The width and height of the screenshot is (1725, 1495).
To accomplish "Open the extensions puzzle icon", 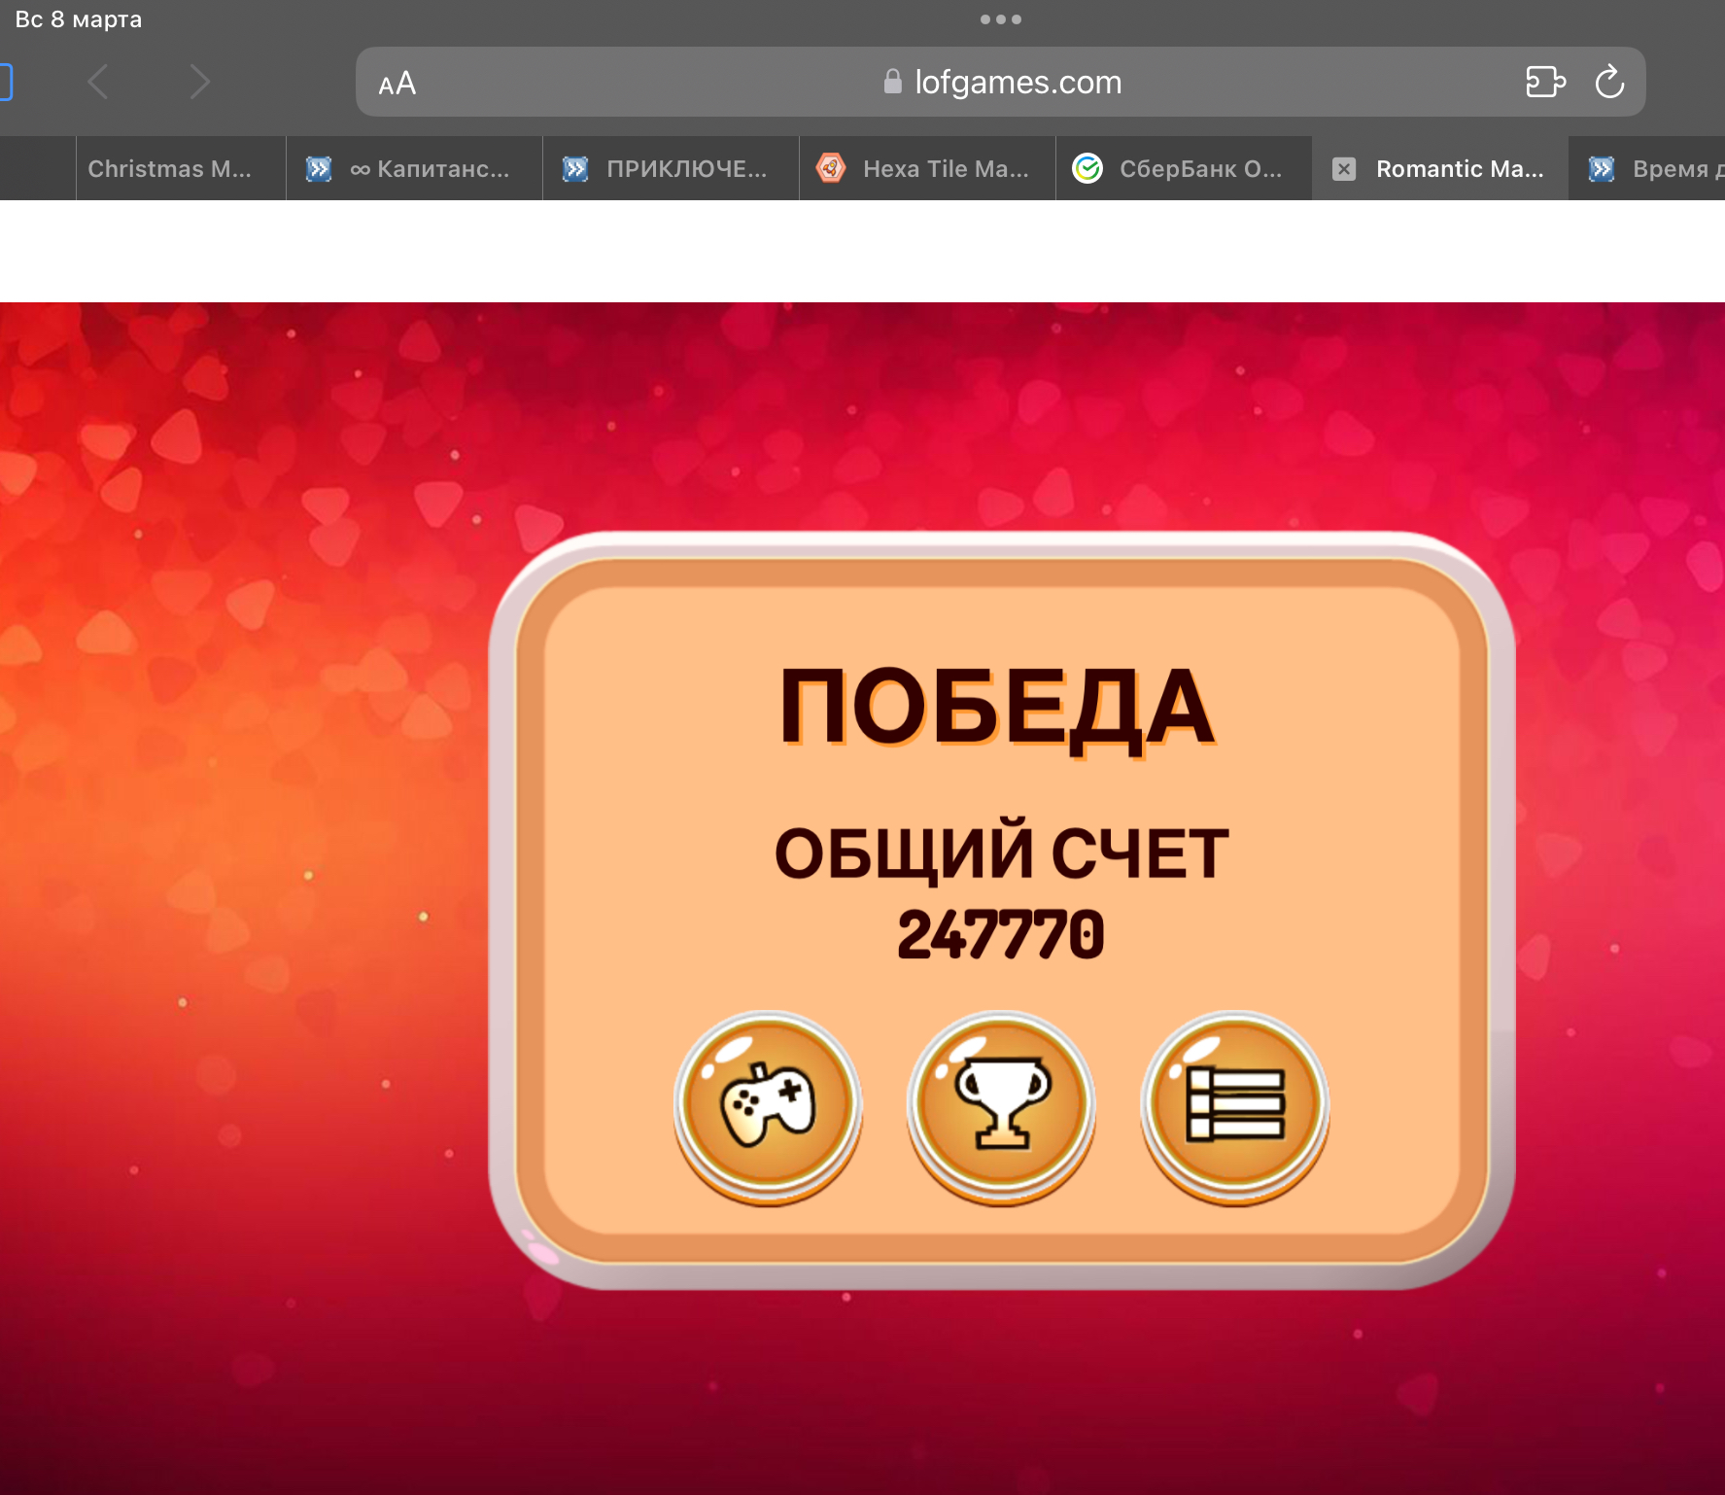I will [x=1545, y=82].
